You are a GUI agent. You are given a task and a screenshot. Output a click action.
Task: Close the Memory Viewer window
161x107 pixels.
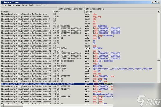pyautogui.click(x=158, y=2)
